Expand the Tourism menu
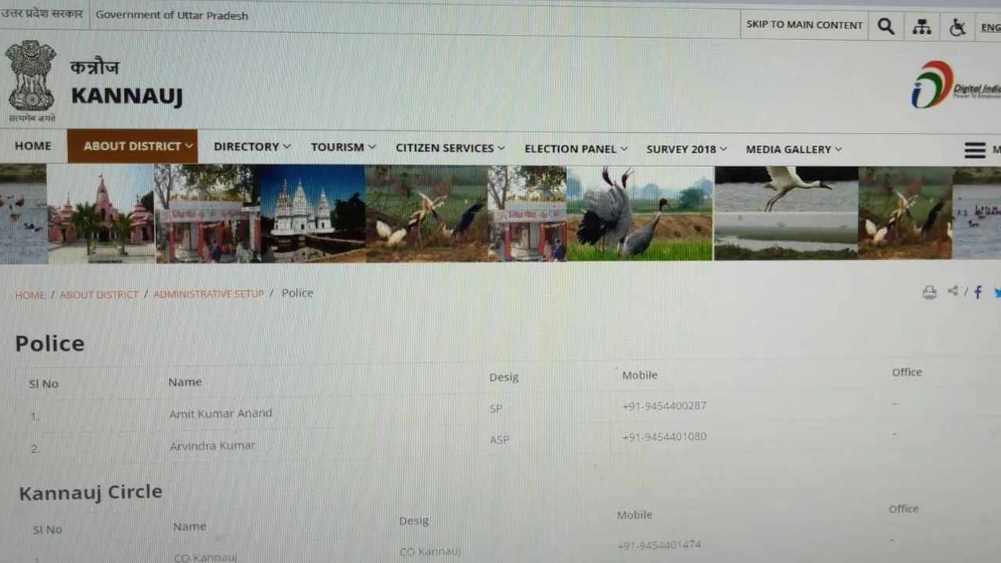The width and height of the screenshot is (1001, 563). pos(343,147)
